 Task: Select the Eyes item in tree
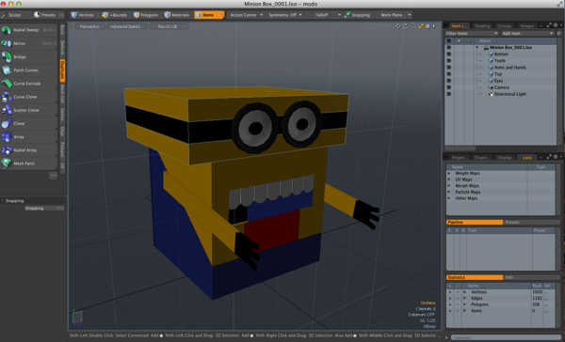coord(498,81)
